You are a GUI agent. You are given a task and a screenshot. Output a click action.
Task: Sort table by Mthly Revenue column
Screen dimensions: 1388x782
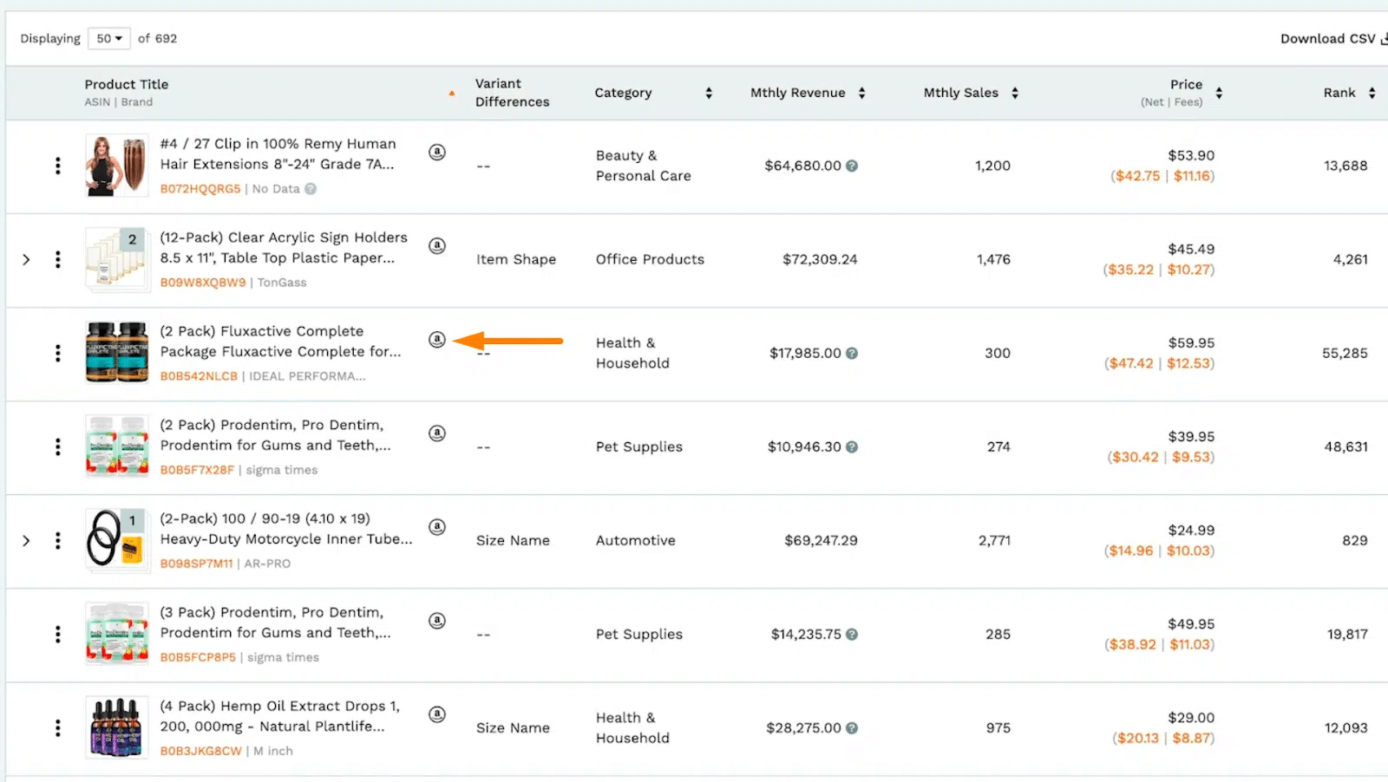point(861,93)
